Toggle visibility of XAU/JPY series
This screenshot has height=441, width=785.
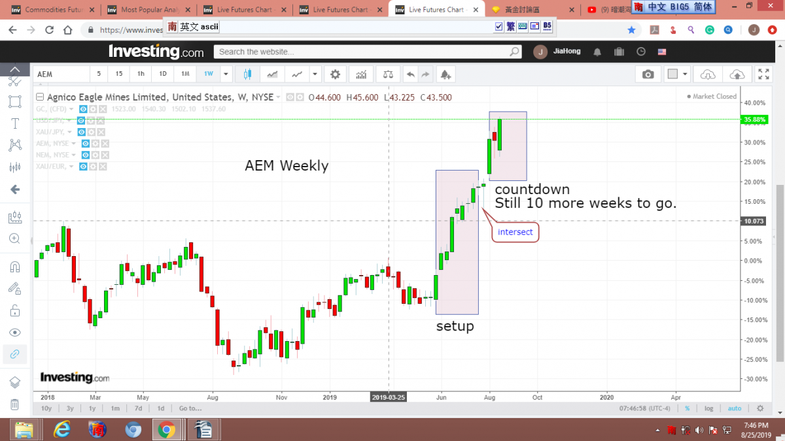[x=83, y=132]
